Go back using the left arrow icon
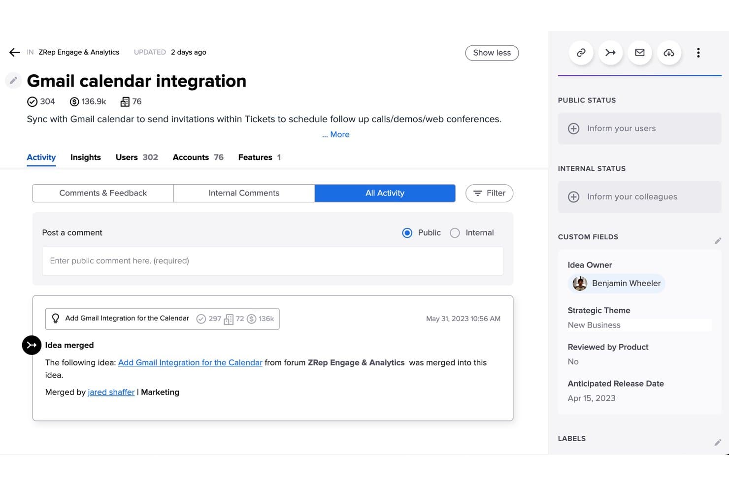729x486 pixels. tap(14, 52)
